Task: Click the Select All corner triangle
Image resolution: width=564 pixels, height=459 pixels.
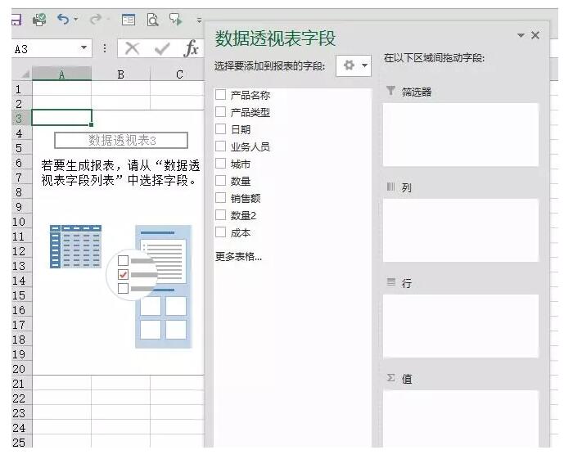Action: coord(25,74)
